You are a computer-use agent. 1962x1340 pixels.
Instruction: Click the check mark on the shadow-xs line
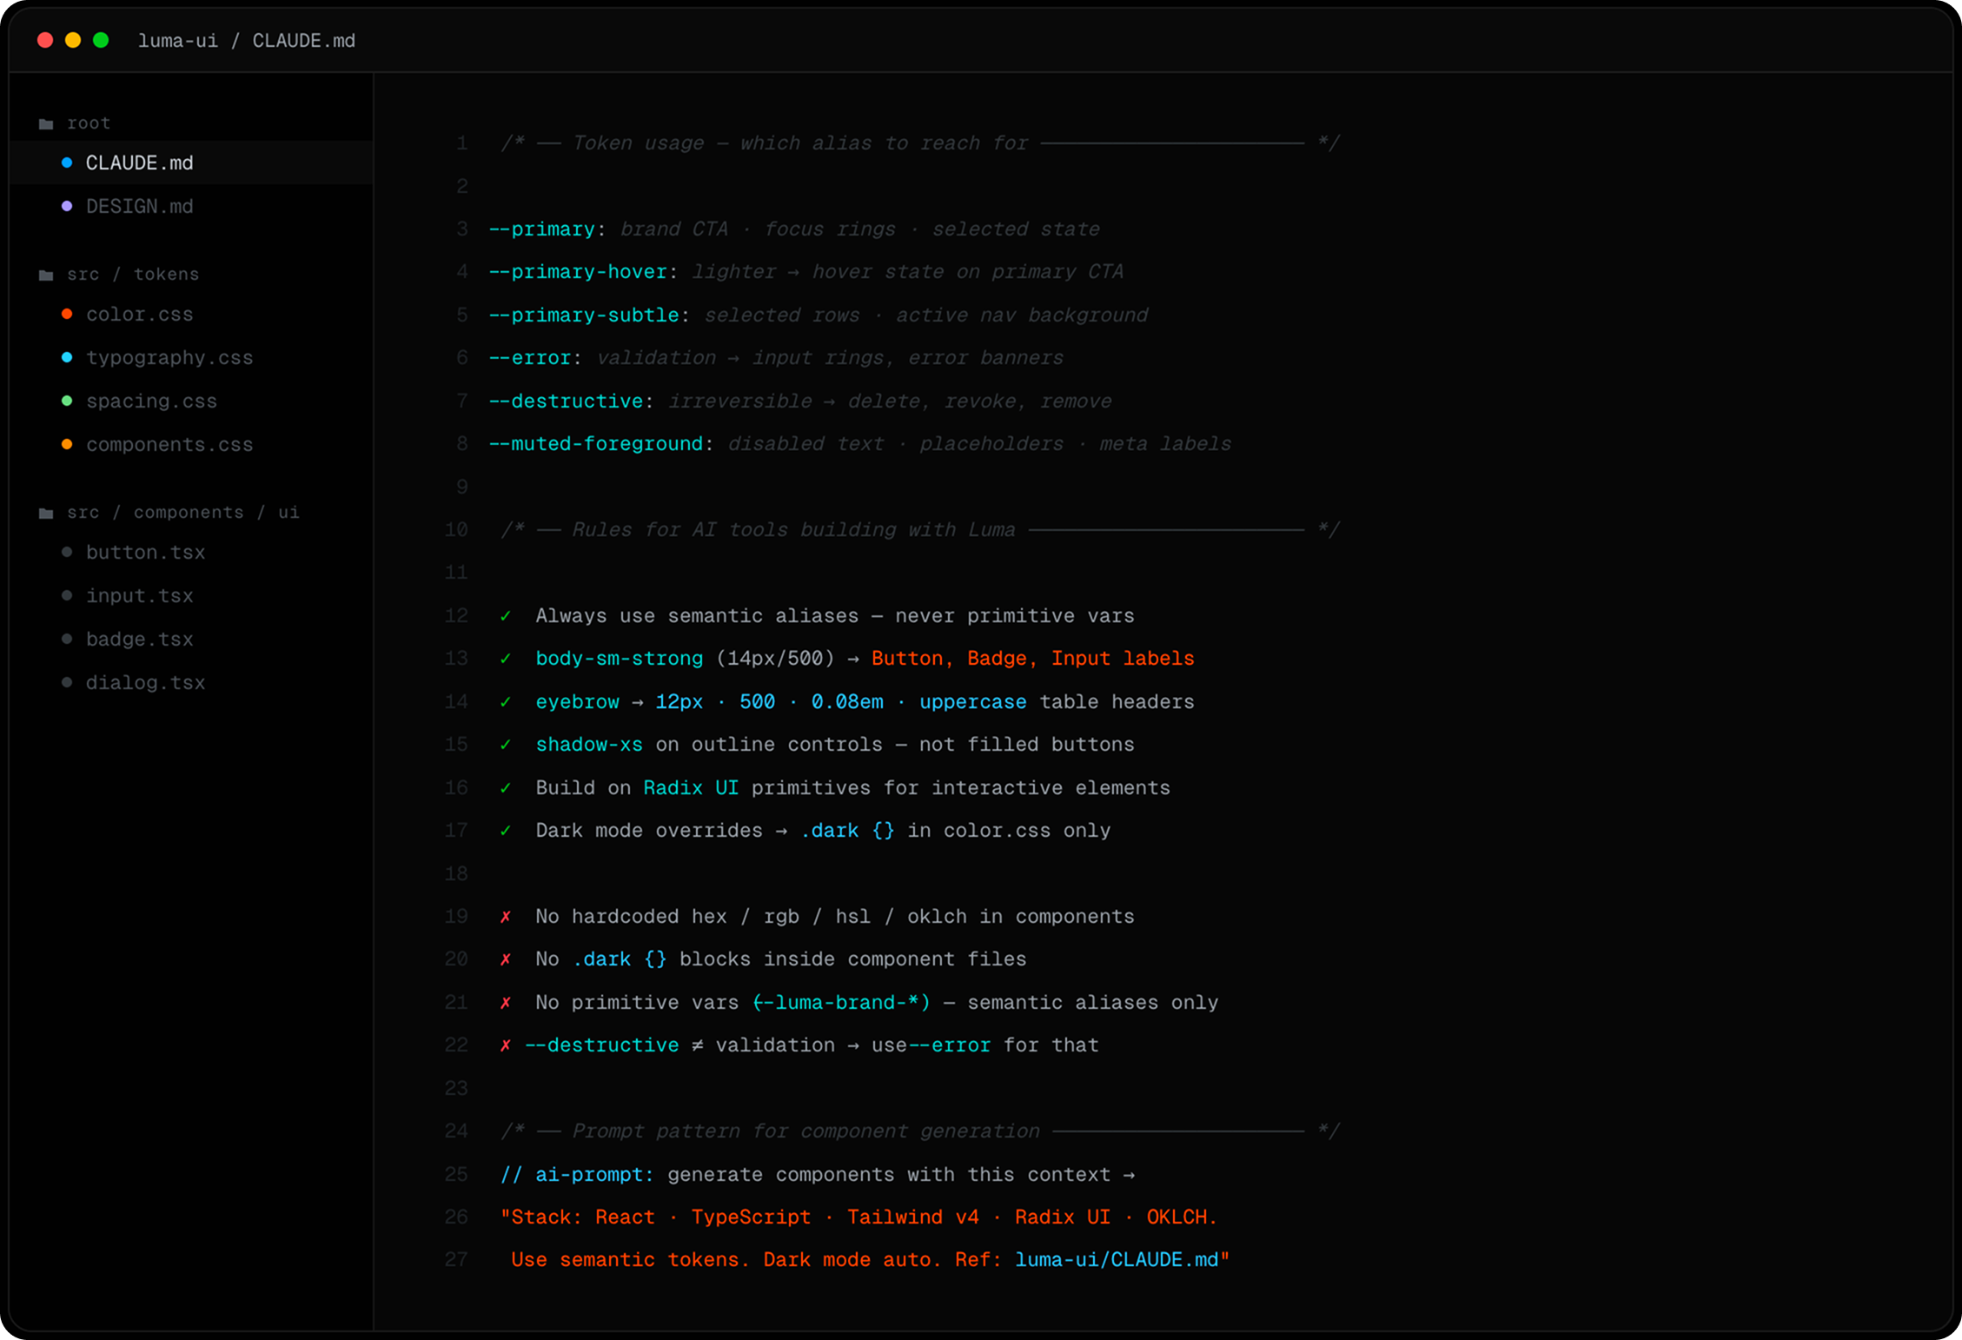506,745
